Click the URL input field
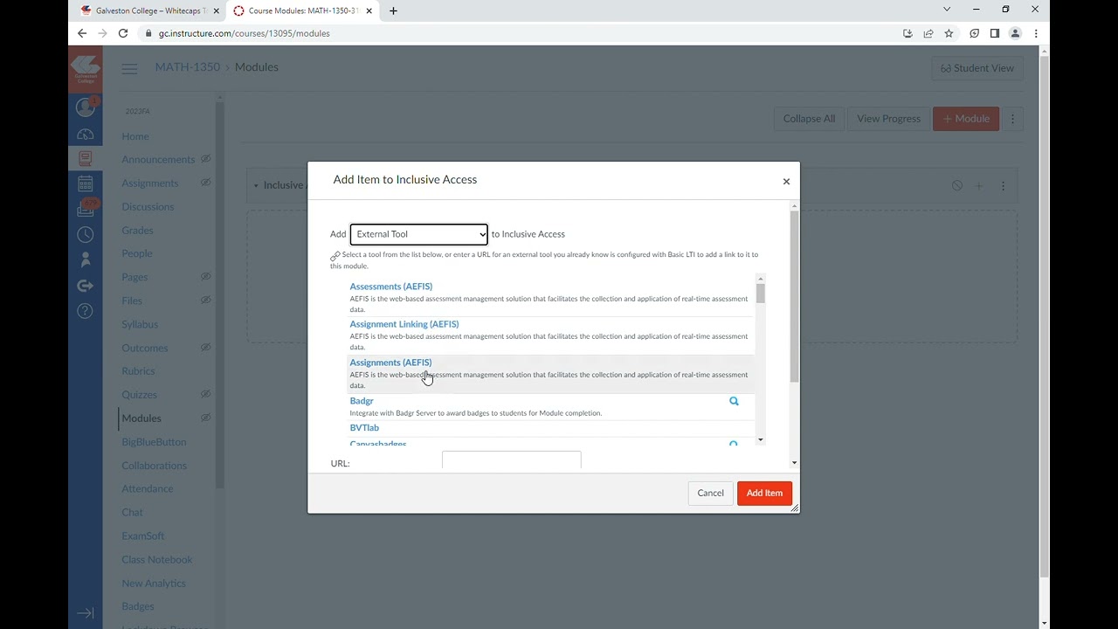The image size is (1118, 629). tap(511, 460)
